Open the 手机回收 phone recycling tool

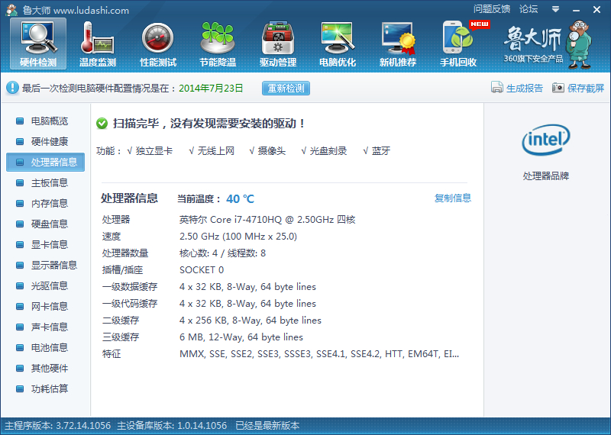click(x=458, y=44)
